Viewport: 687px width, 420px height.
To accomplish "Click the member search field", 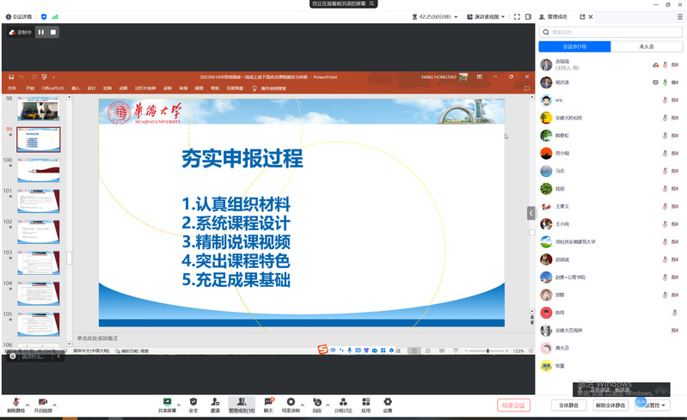I will point(610,32).
